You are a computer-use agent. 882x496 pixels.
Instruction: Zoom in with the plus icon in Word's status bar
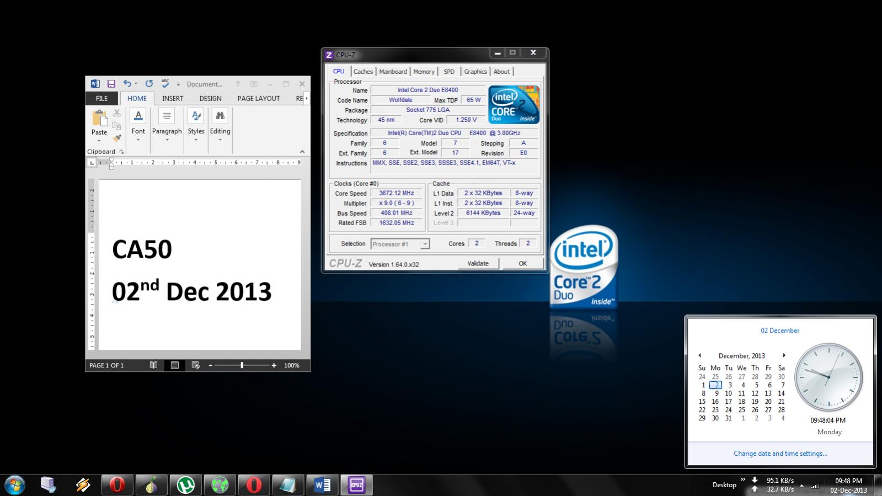(274, 365)
